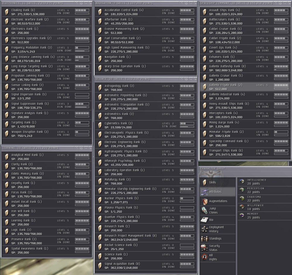Click the Security Status skull icon

[204, 248]
